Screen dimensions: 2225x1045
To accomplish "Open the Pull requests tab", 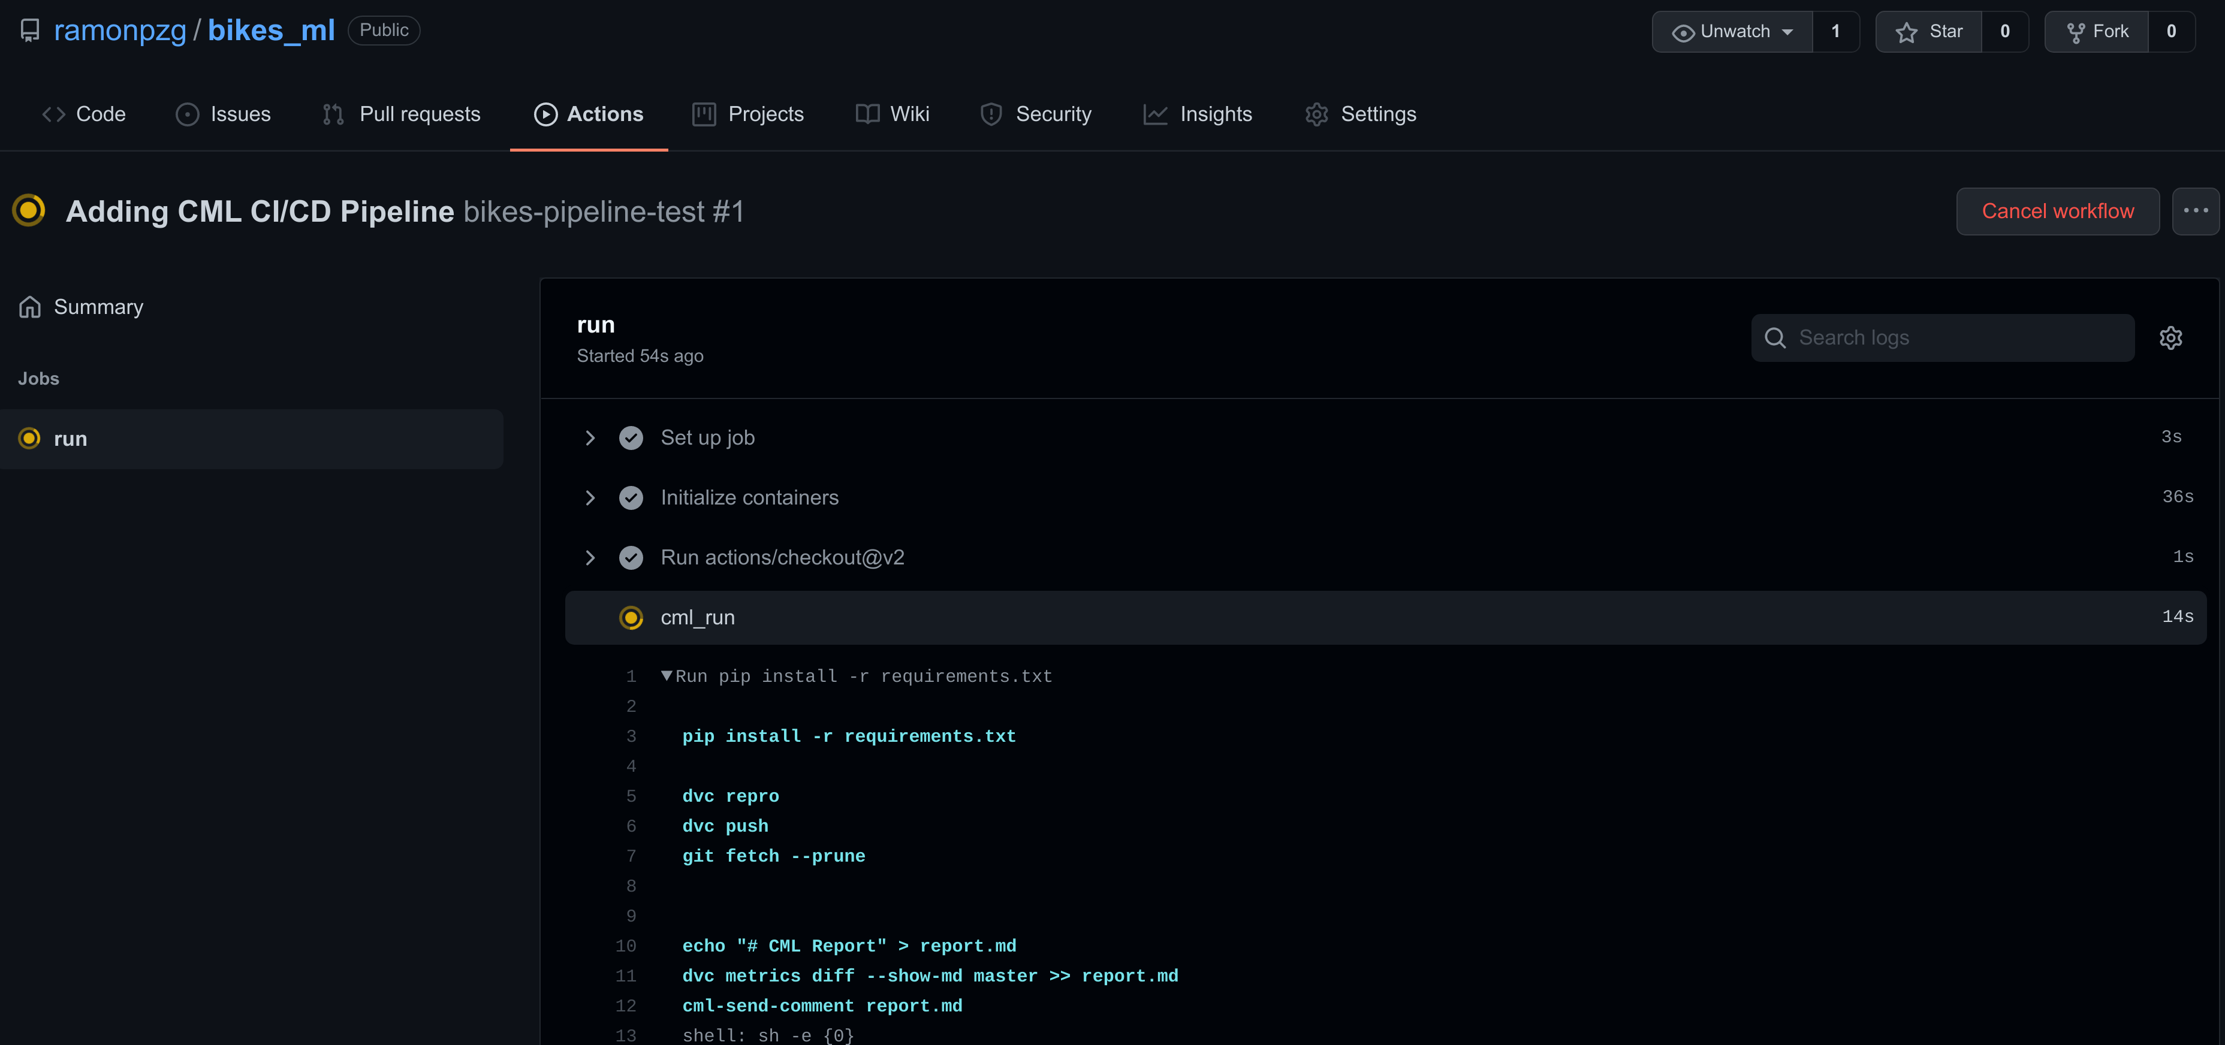I will click(x=401, y=114).
